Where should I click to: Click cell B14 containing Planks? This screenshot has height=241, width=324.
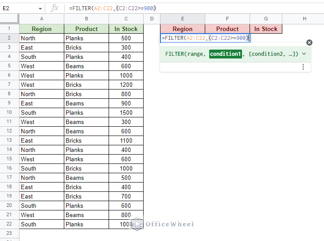[86, 150]
